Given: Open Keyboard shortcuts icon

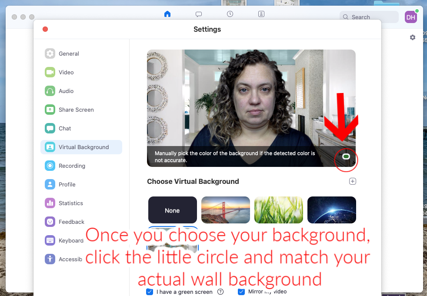Looking at the screenshot, I should pyautogui.click(x=50, y=240).
